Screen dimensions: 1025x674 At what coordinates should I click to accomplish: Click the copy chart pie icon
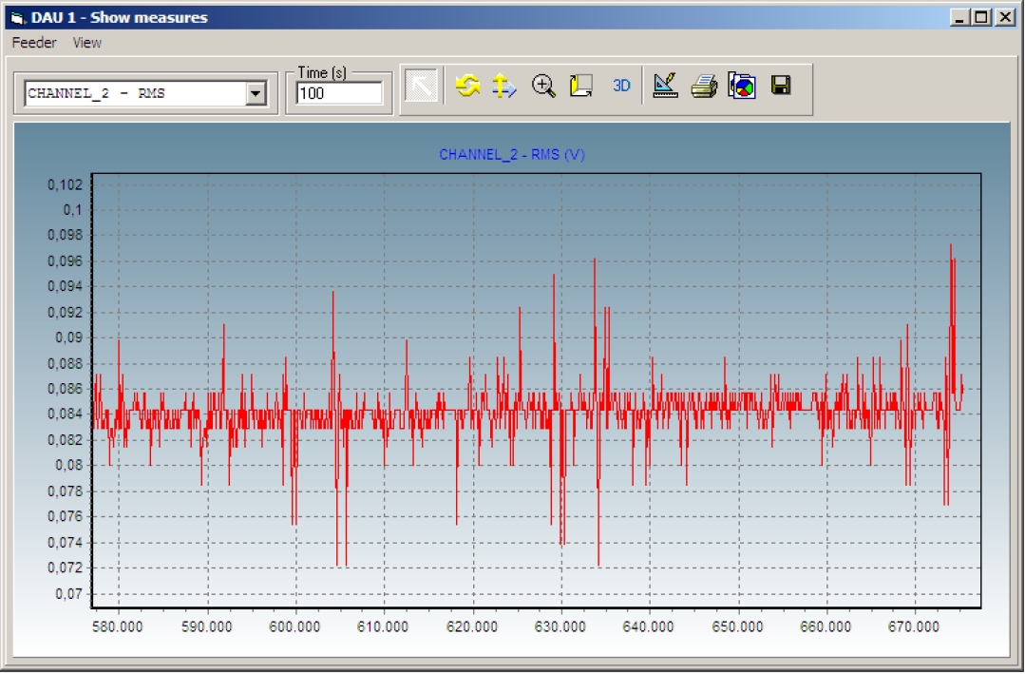click(x=742, y=86)
